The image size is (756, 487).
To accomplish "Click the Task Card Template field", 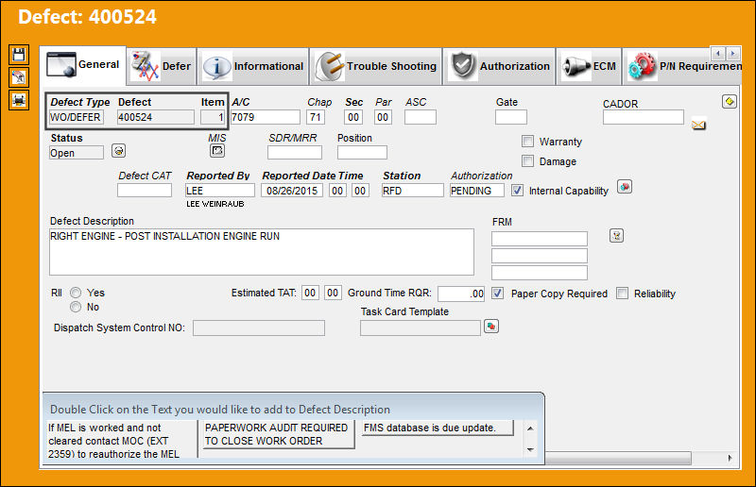I will pos(421,328).
